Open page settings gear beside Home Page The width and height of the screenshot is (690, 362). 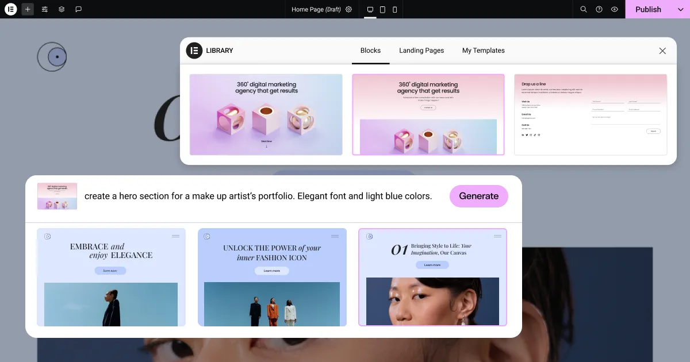(348, 9)
